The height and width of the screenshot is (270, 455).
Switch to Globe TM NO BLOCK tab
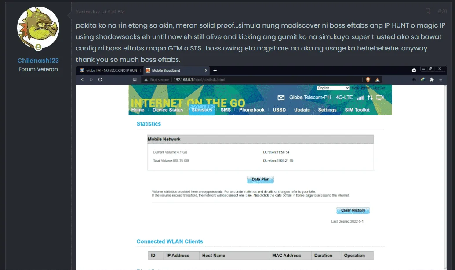coord(110,70)
